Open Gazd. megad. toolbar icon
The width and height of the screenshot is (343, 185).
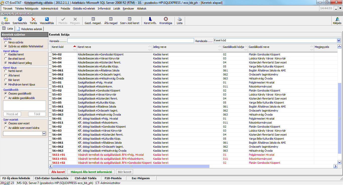[93, 19]
